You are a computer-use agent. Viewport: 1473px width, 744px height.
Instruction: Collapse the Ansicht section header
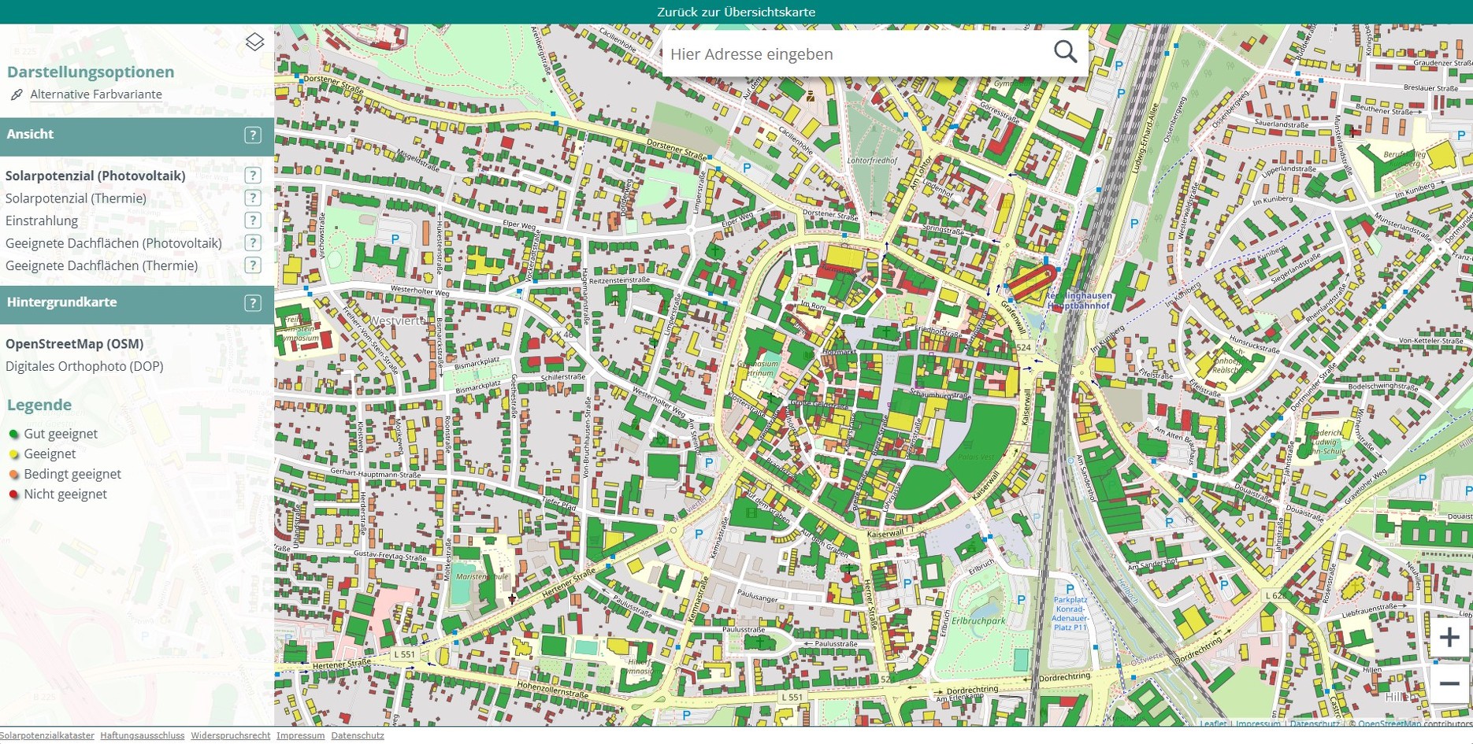118,135
